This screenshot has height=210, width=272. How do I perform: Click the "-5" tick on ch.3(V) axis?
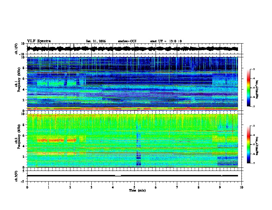coord(23,182)
